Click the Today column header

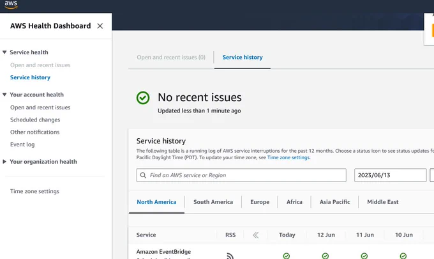click(287, 235)
